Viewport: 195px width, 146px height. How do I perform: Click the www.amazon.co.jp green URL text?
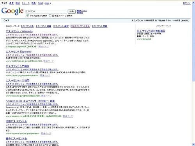[x=33, y=116]
